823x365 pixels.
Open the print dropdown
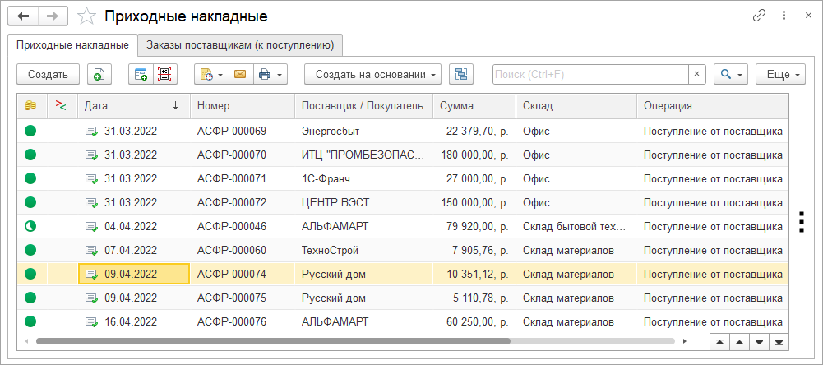[270, 74]
